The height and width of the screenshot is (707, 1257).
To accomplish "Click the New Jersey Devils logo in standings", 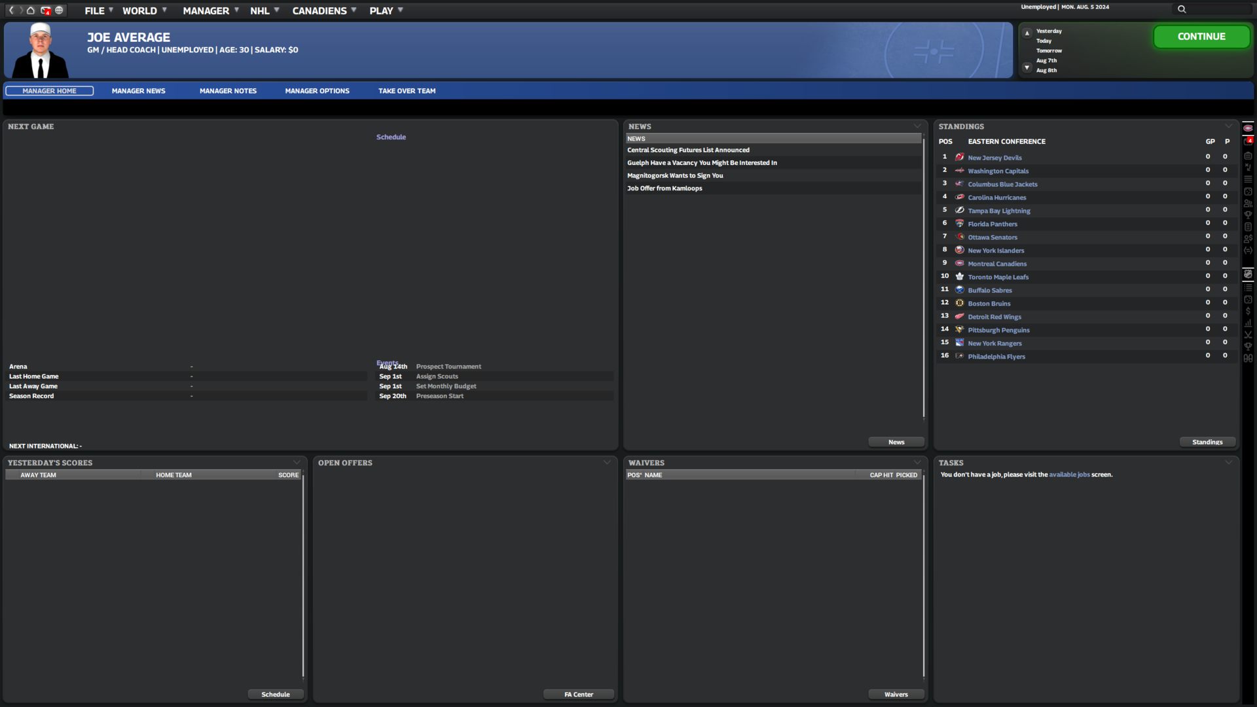I will pyautogui.click(x=959, y=157).
